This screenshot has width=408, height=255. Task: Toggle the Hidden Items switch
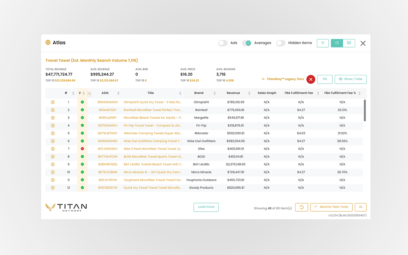281,43
